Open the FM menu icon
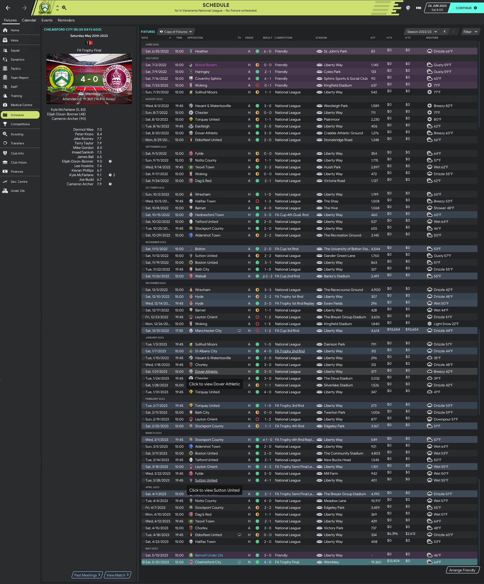 [418, 8]
